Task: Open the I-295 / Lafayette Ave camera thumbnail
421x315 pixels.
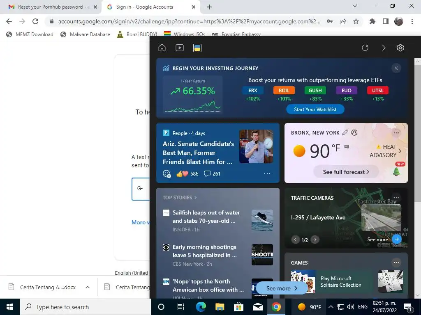Action: point(381,217)
